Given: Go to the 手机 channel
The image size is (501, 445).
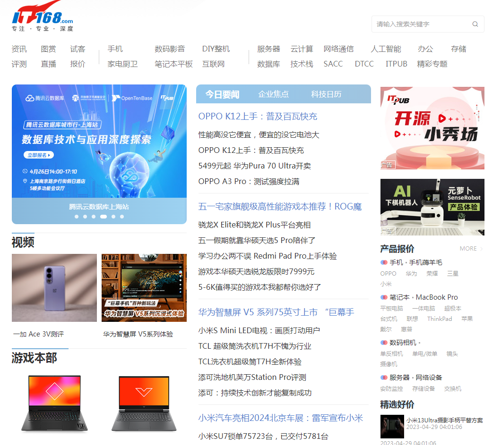Looking at the screenshot, I should 115,49.
